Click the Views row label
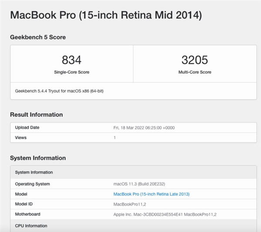The width and height of the screenshot is (261, 232). click(x=20, y=138)
